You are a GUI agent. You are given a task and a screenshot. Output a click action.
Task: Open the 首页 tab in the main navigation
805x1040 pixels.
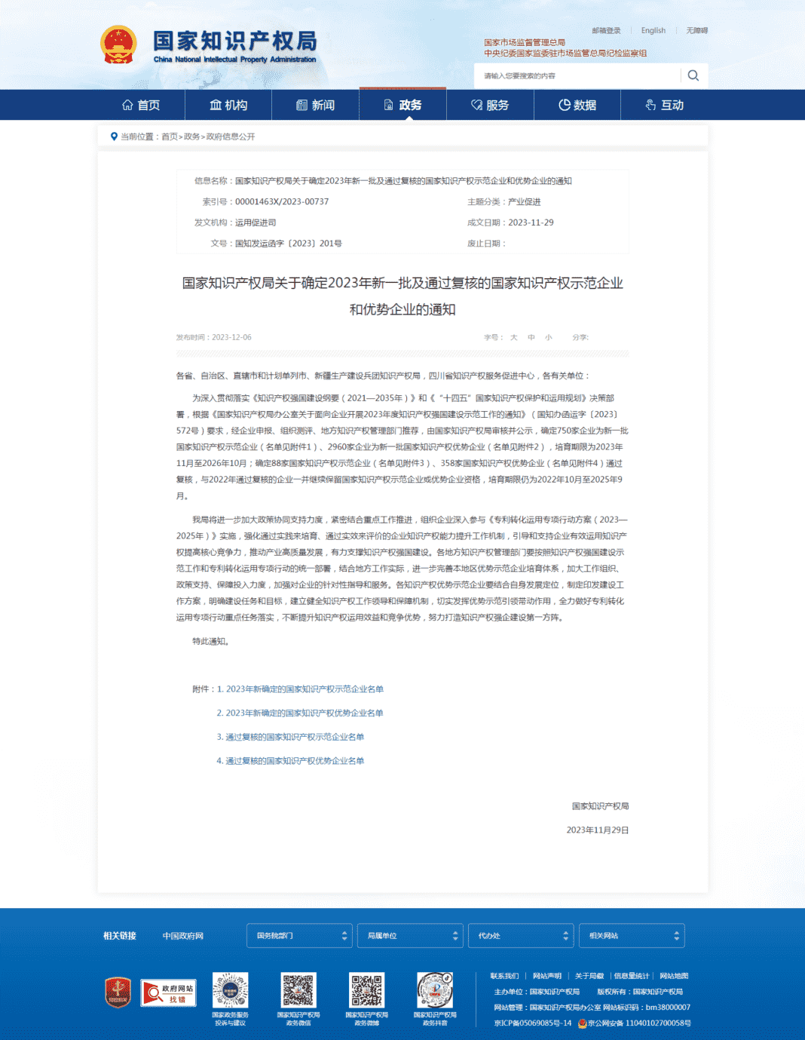(x=141, y=105)
